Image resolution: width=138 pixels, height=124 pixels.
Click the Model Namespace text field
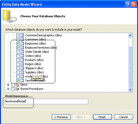pyautogui.click(x=46, y=101)
